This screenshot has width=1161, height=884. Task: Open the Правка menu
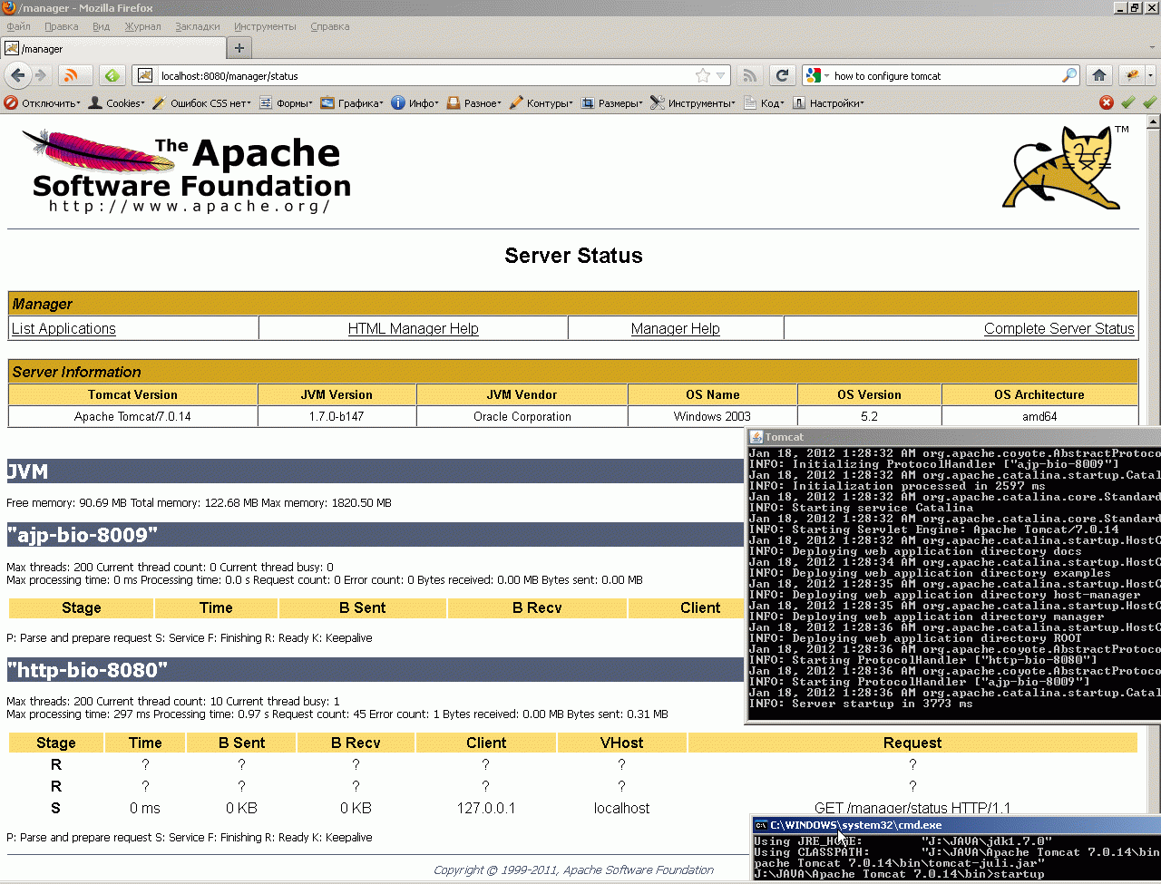click(62, 26)
